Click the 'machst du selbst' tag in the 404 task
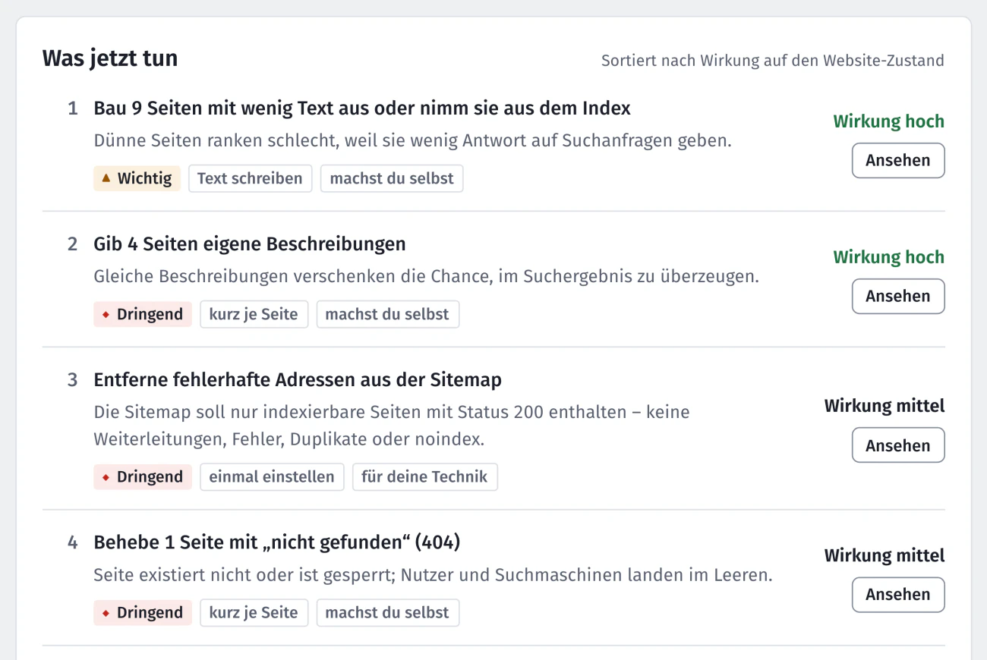987x660 pixels. click(x=387, y=613)
